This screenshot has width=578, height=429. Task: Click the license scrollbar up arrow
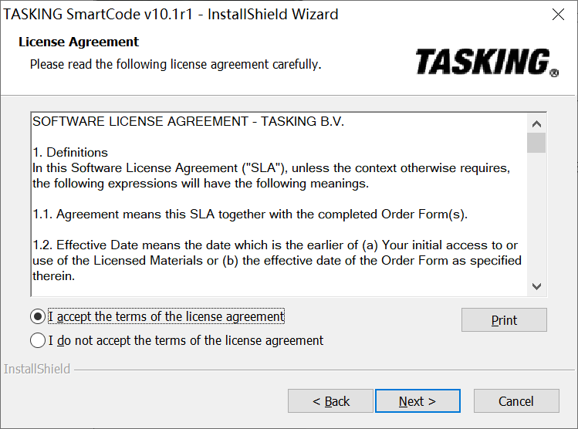tap(536, 123)
